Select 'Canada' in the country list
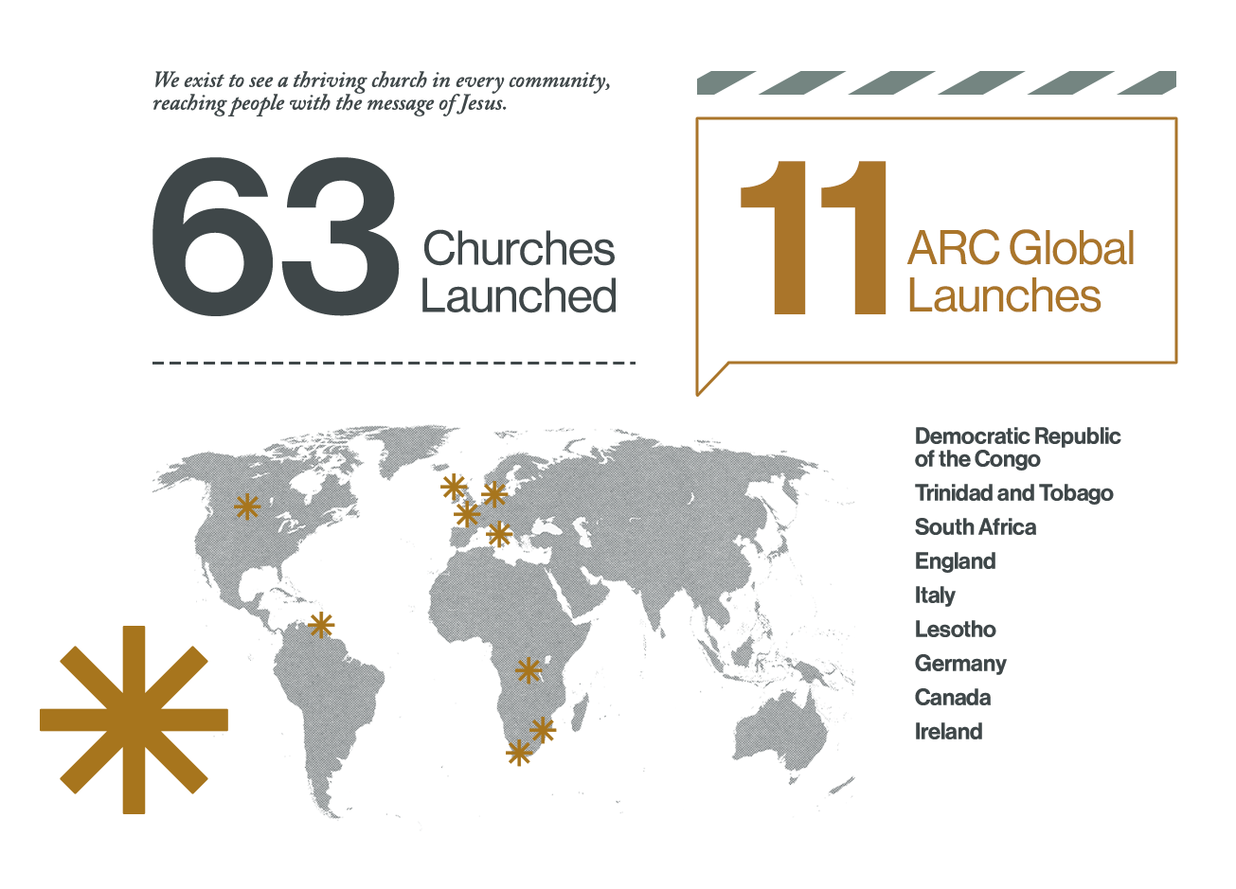This screenshot has width=1236, height=889. pyautogui.click(x=953, y=698)
